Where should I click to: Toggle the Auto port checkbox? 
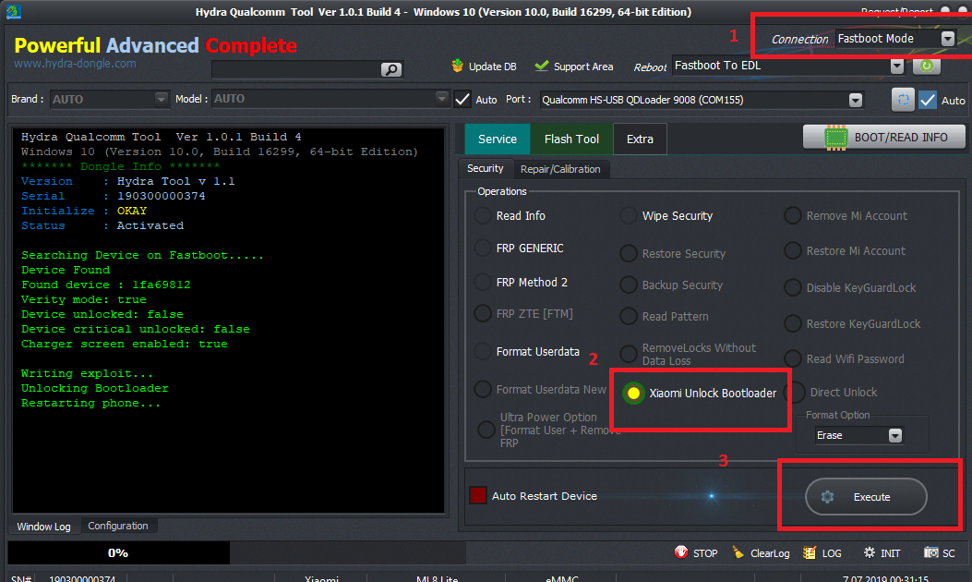[462, 99]
